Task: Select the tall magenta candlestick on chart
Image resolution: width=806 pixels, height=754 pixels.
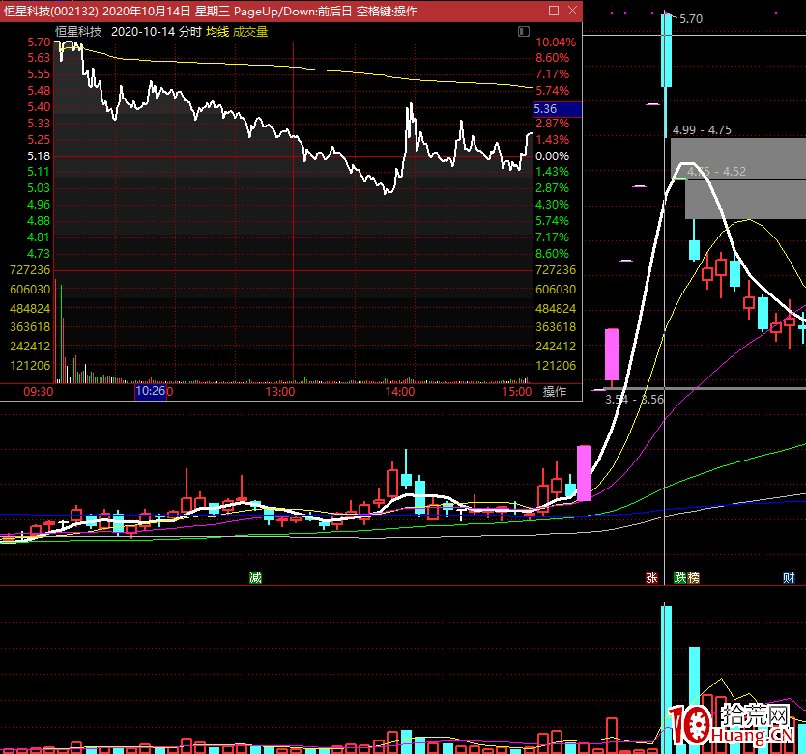Action: pyautogui.click(x=612, y=354)
